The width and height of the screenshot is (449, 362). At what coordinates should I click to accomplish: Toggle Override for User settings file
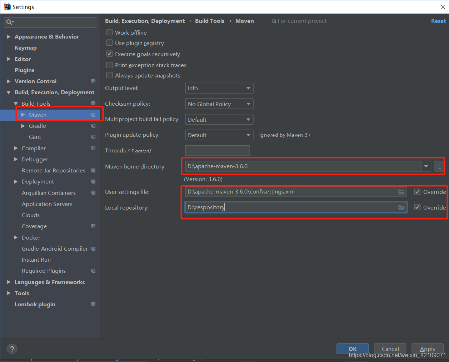(x=417, y=192)
